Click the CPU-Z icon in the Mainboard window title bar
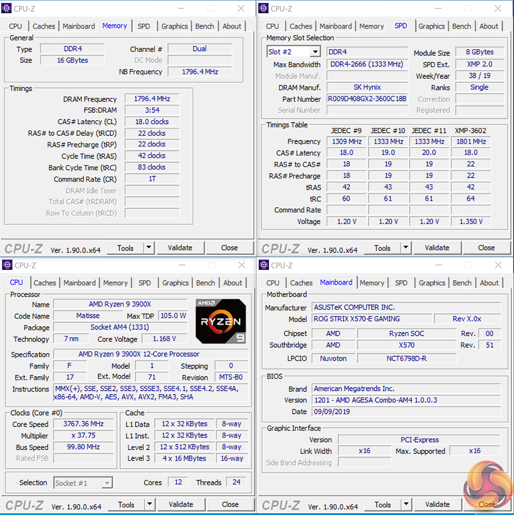 click(x=264, y=265)
